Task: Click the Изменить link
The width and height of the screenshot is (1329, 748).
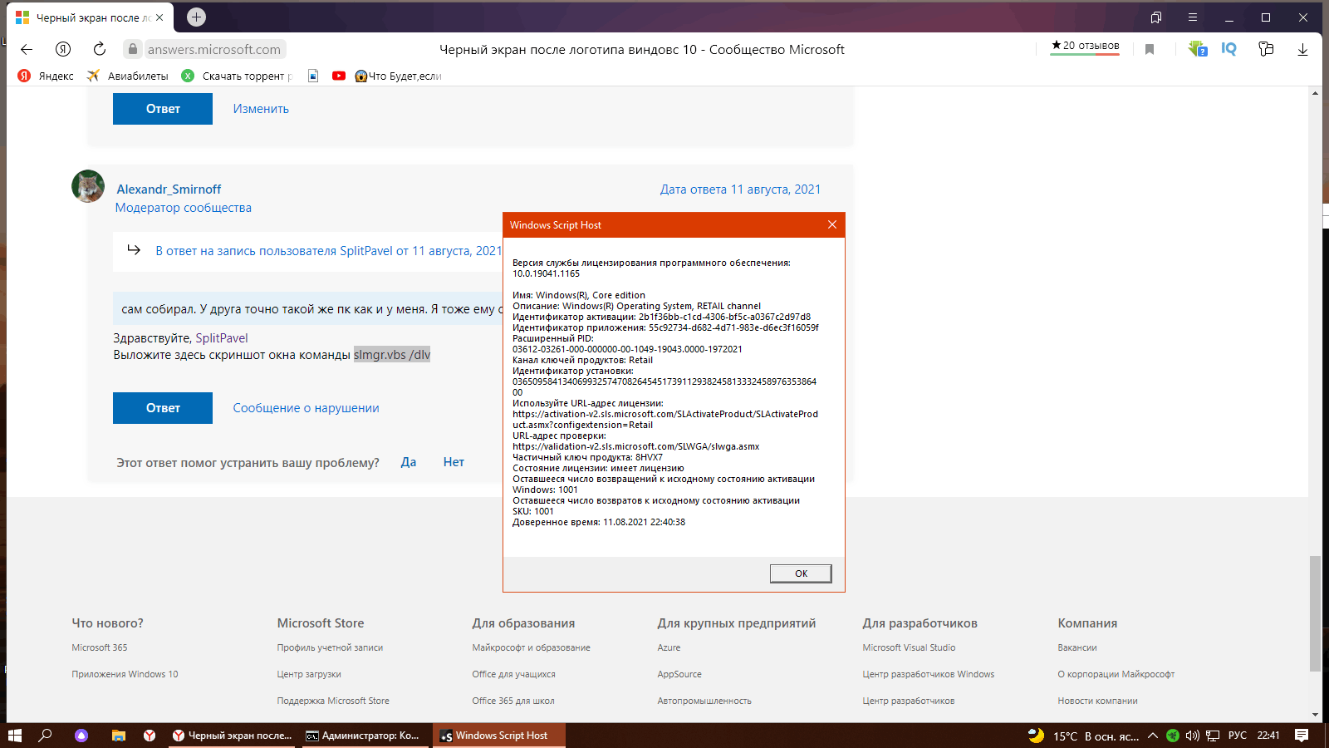Action: 261,109
